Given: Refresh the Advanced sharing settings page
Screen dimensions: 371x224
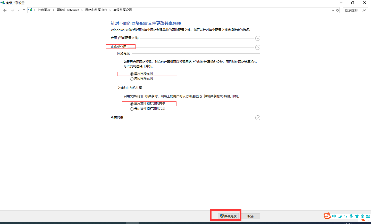Looking at the screenshot, I should pos(338,10).
